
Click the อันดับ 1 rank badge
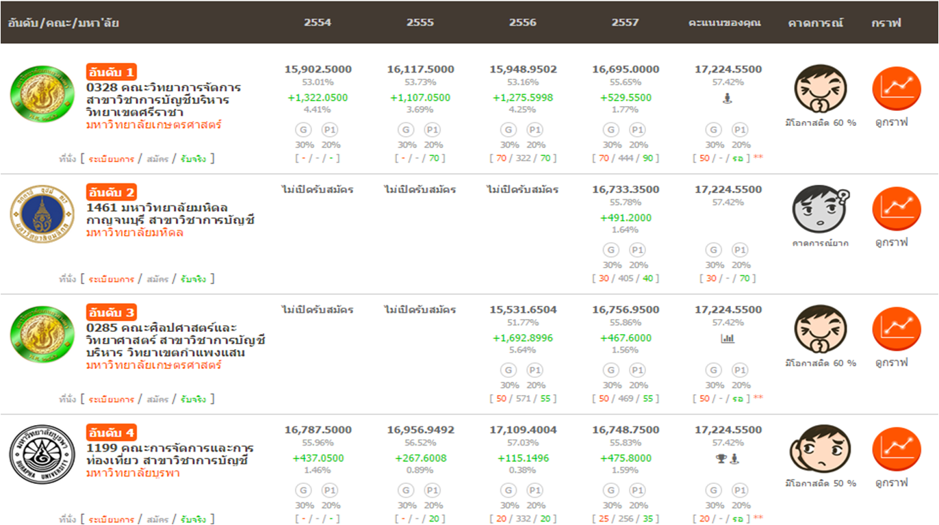[x=112, y=72]
